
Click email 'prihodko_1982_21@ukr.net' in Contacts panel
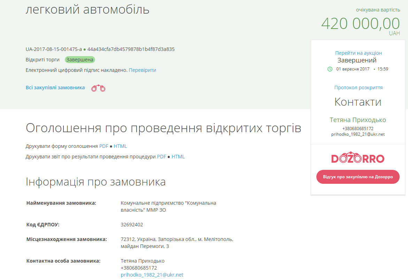tap(358, 134)
